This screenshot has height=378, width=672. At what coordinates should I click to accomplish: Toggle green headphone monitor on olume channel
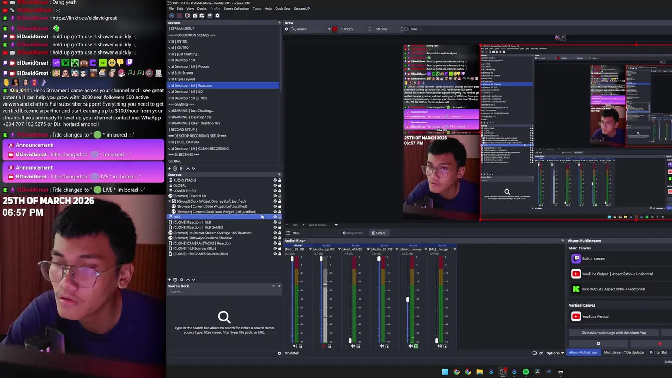coord(416,346)
